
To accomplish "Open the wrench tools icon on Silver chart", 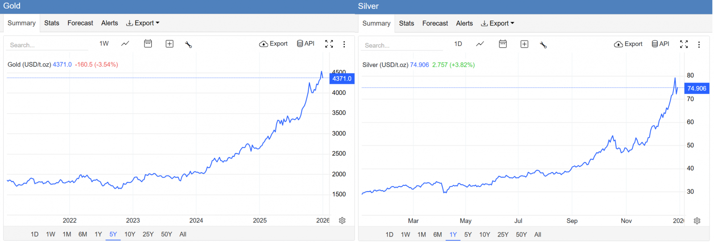I will [x=543, y=44].
